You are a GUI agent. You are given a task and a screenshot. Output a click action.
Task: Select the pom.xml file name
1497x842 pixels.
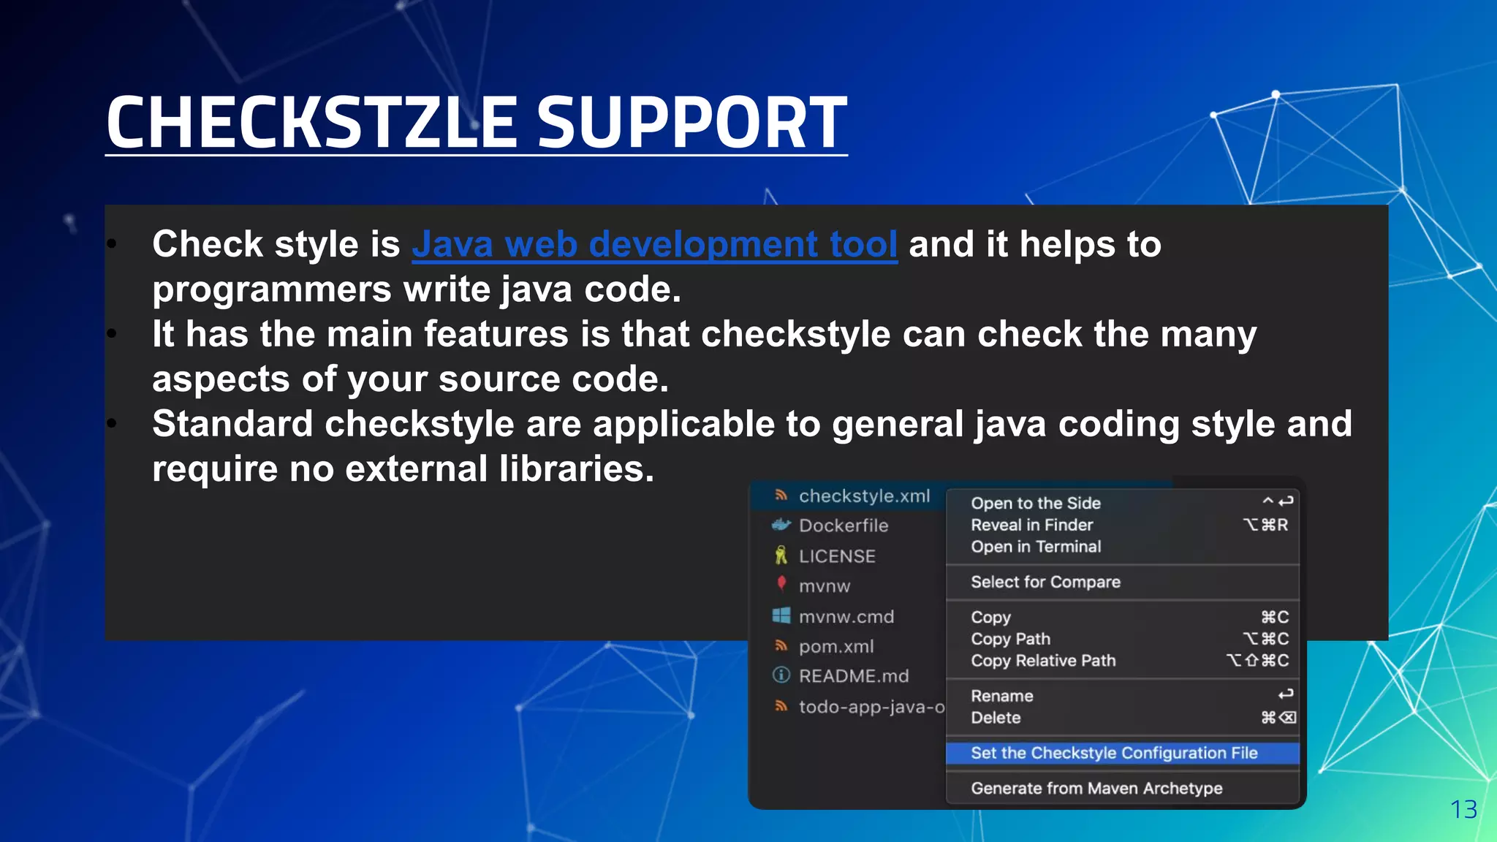pos(836,647)
